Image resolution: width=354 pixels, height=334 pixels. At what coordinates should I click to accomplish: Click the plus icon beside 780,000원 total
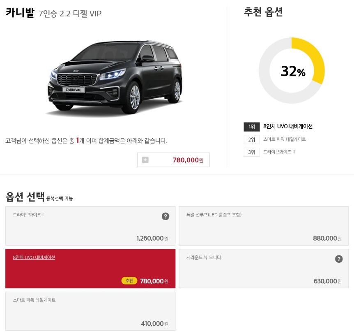[x=145, y=160]
